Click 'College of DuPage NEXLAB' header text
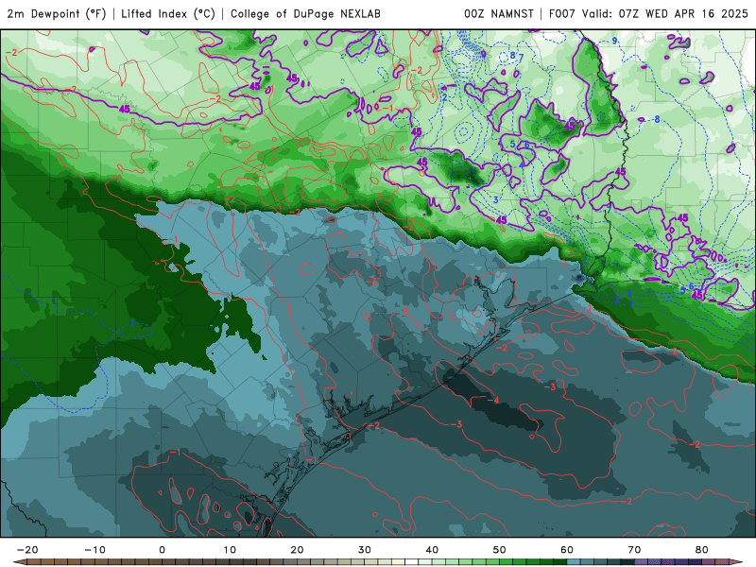 point(305,14)
